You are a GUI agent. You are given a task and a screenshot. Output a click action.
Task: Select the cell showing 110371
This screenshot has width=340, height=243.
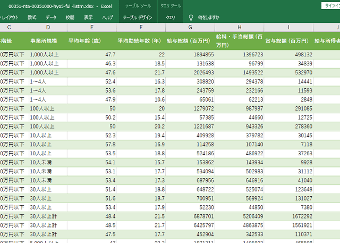[288, 235]
